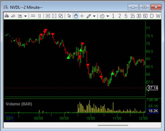Select the hand pan tool
This screenshot has height=131, width=165.
click(x=76, y=16)
